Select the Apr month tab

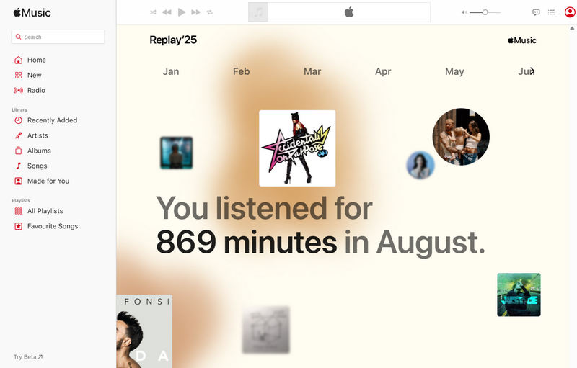[383, 71]
